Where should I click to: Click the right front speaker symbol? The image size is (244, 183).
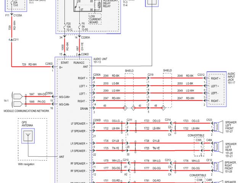click(218, 167)
